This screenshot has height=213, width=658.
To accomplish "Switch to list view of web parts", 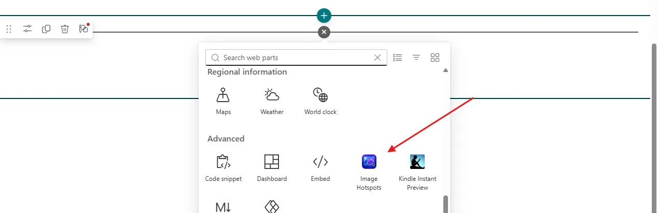I will tap(398, 58).
